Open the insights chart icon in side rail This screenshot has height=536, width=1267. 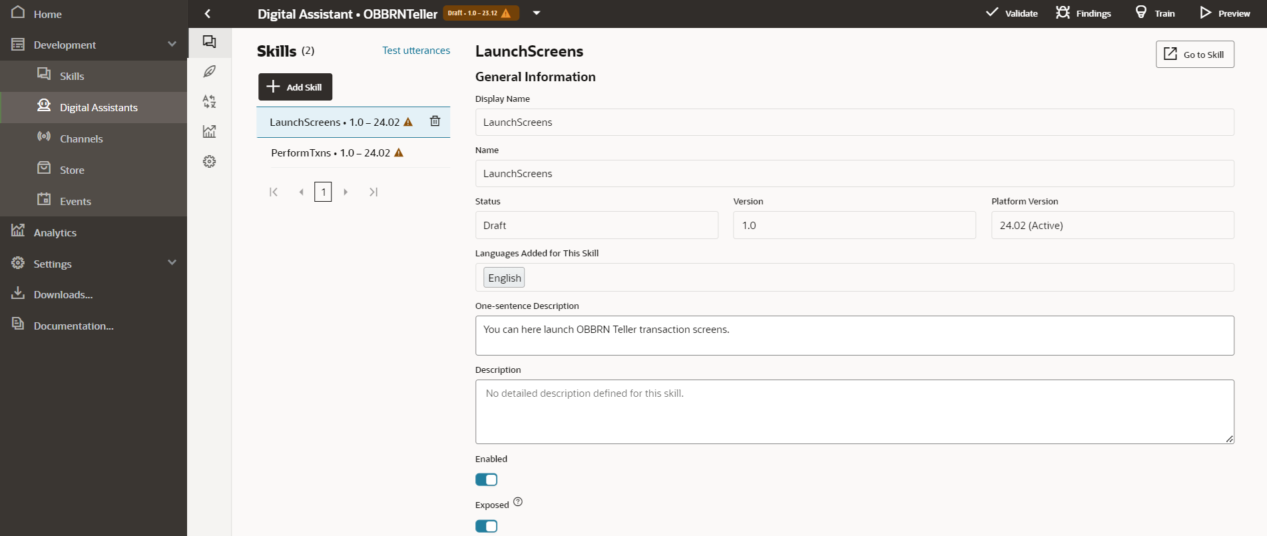coord(210,131)
